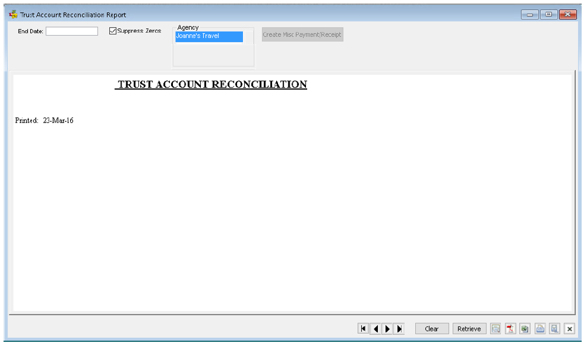
Task: Minimize the Trust Account Reconciliation window
Action: pyautogui.click(x=531, y=15)
